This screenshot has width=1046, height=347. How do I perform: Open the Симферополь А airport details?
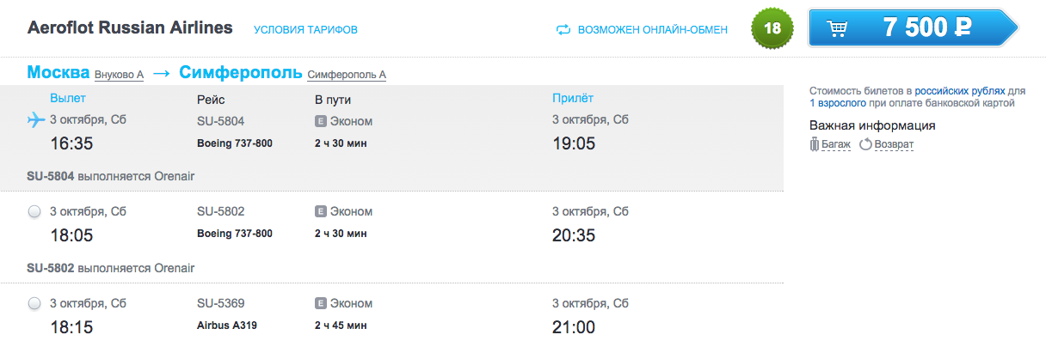pos(347,75)
